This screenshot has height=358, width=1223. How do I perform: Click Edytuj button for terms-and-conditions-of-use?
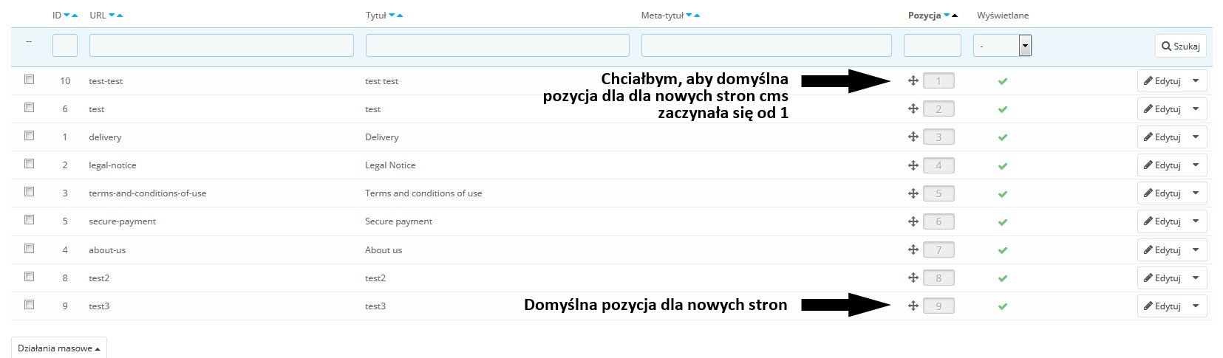[x=1162, y=193]
